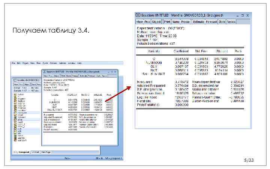Click 'Durbin-Watson stat' label in enlarged output

click(x=205, y=101)
